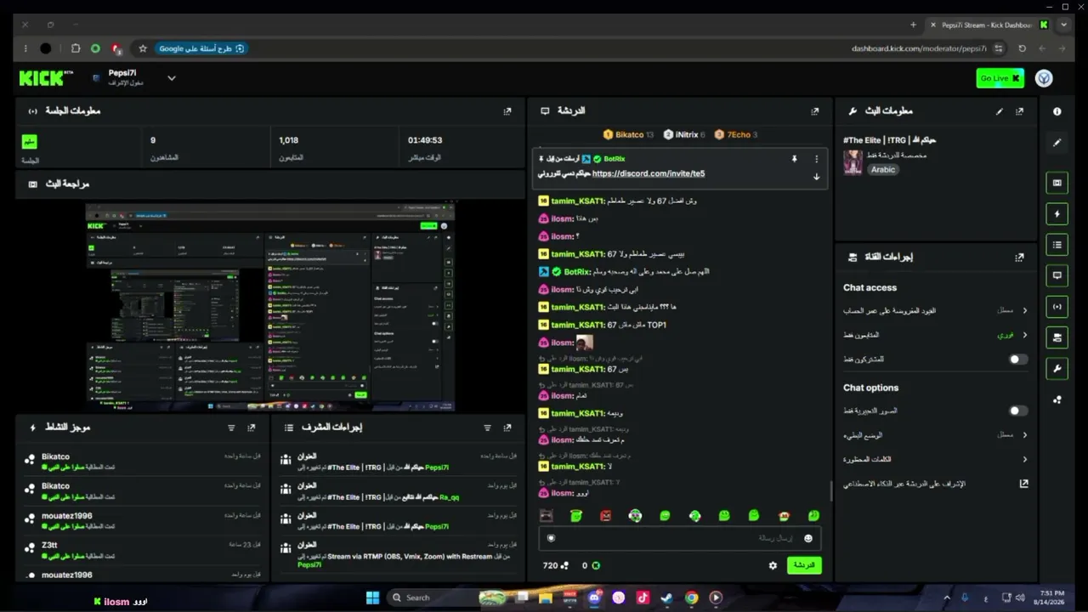Click the Arabic language tag in stream info
Viewport: 1088px width, 612px height.
[x=883, y=169]
